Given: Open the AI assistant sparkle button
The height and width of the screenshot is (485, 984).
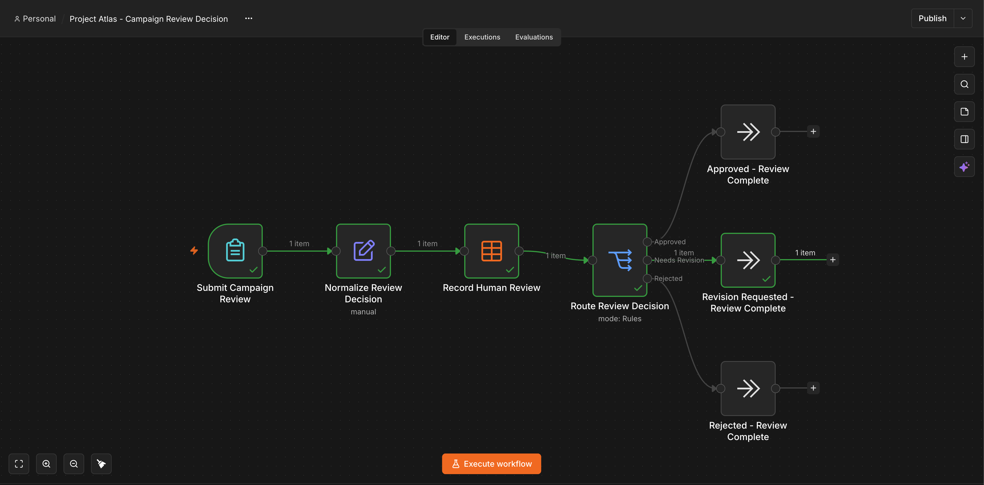Looking at the screenshot, I should 964,167.
